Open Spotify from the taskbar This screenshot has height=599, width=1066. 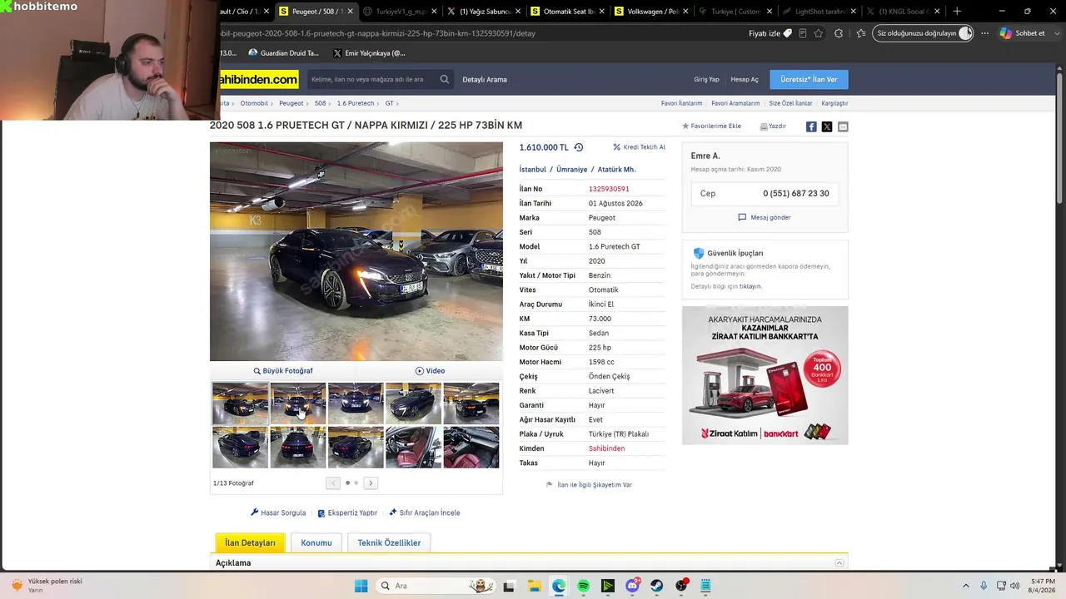[583, 586]
